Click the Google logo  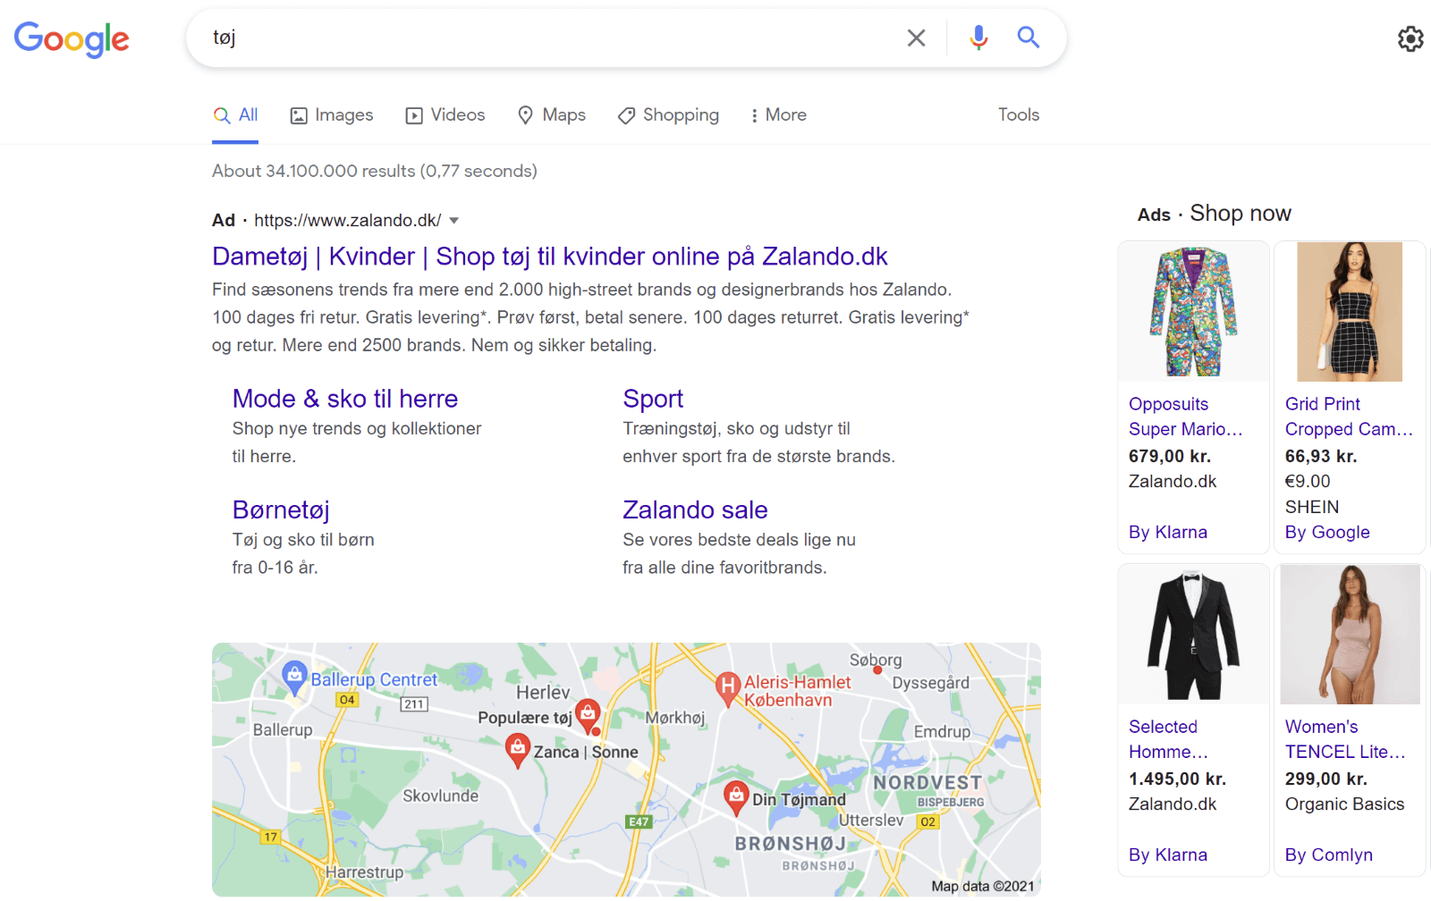click(x=72, y=39)
